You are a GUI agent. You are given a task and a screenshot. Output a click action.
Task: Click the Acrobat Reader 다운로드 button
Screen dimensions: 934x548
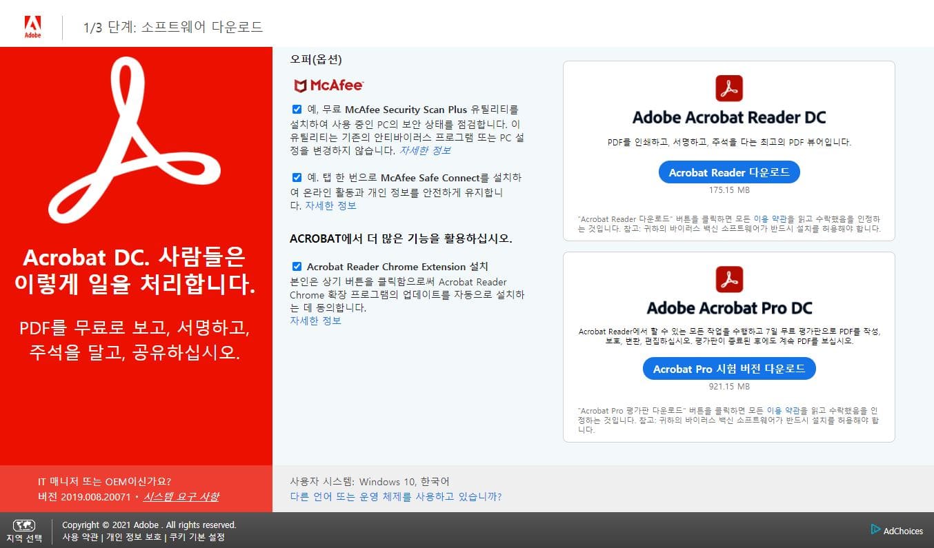(x=729, y=172)
